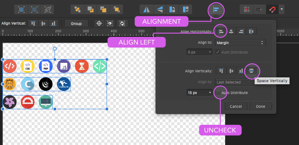
Task: Toggle the snapping magnet icon
Action: pos(272,10)
